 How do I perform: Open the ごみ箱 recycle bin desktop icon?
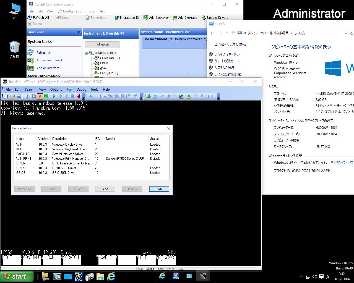point(14,50)
